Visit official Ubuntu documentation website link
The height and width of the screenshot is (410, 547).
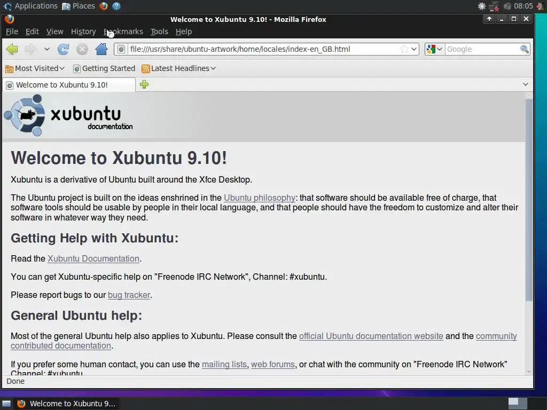(371, 336)
